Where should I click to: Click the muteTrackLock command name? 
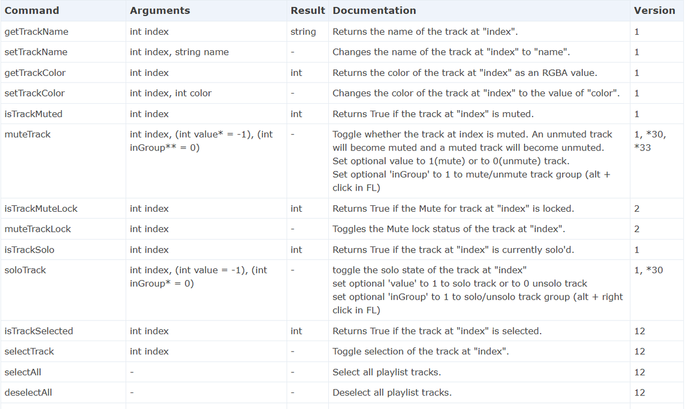(38, 229)
